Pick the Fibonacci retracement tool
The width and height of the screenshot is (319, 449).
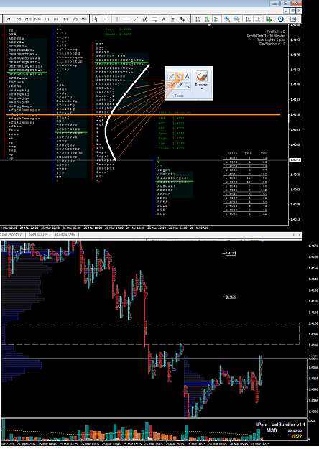(154, 19)
